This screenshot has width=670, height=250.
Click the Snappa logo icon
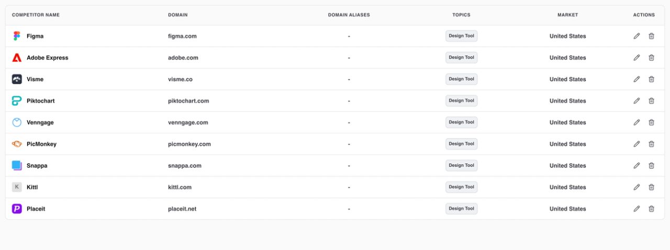(x=17, y=165)
